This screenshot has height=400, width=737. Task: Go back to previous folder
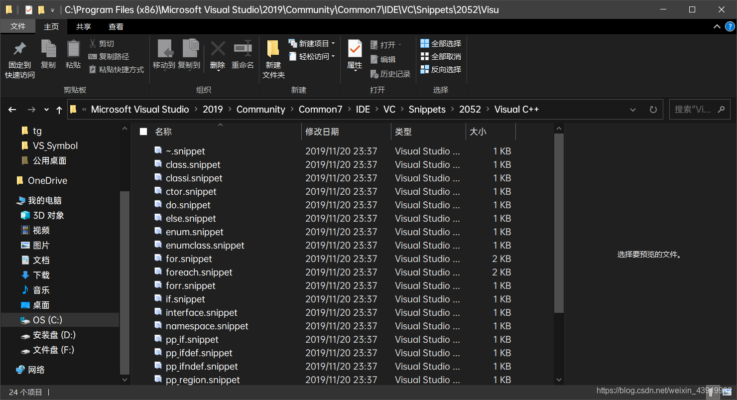(12, 110)
